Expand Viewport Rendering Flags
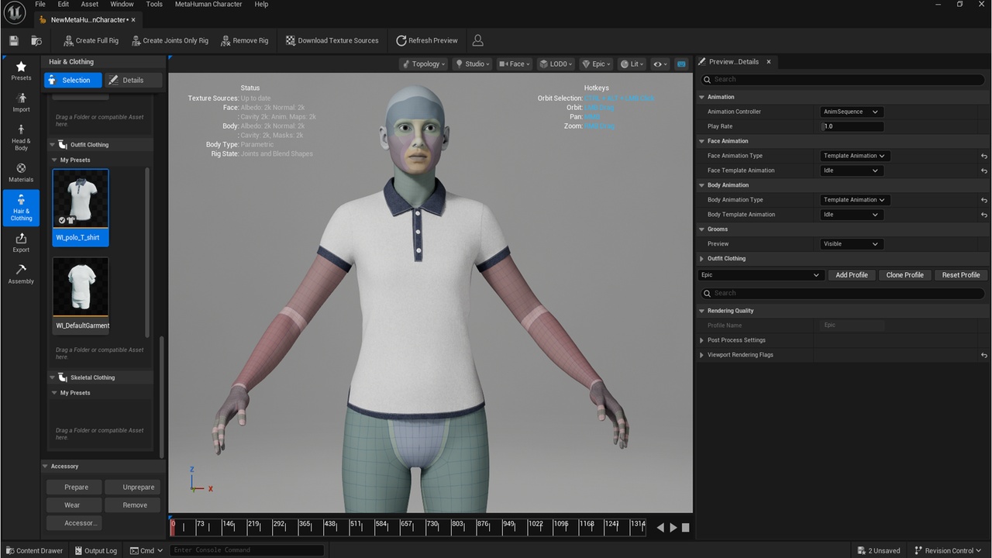This screenshot has width=992, height=558. pyautogui.click(x=702, y=355)
